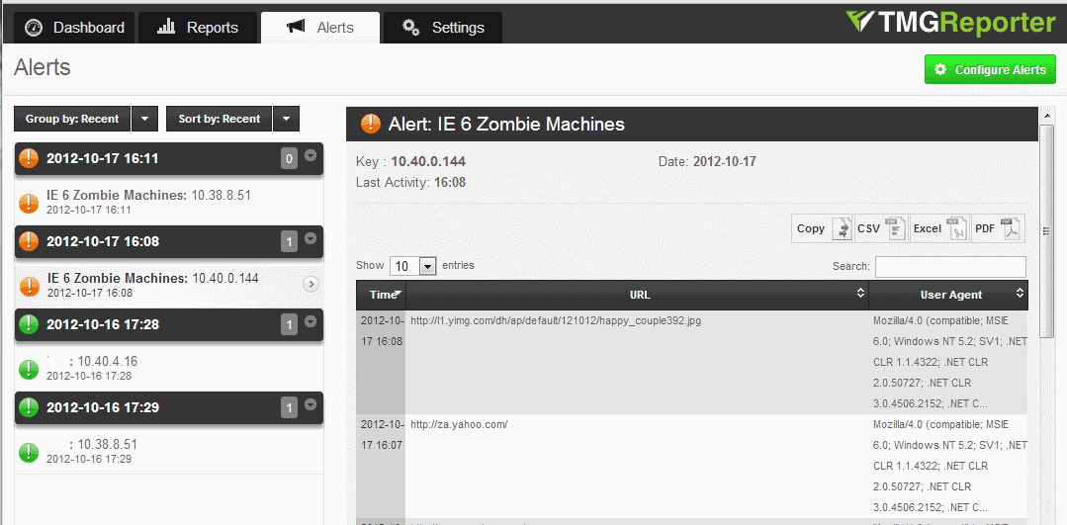Click the Date value 2012-10-17
The height and width of the screenshot is (525, 1067).
point(724,162)
